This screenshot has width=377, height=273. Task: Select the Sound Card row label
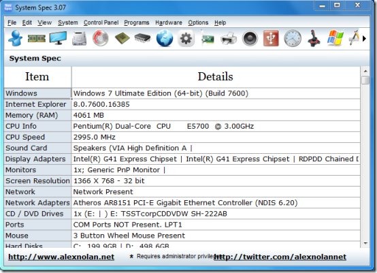(x=37, y=148)
